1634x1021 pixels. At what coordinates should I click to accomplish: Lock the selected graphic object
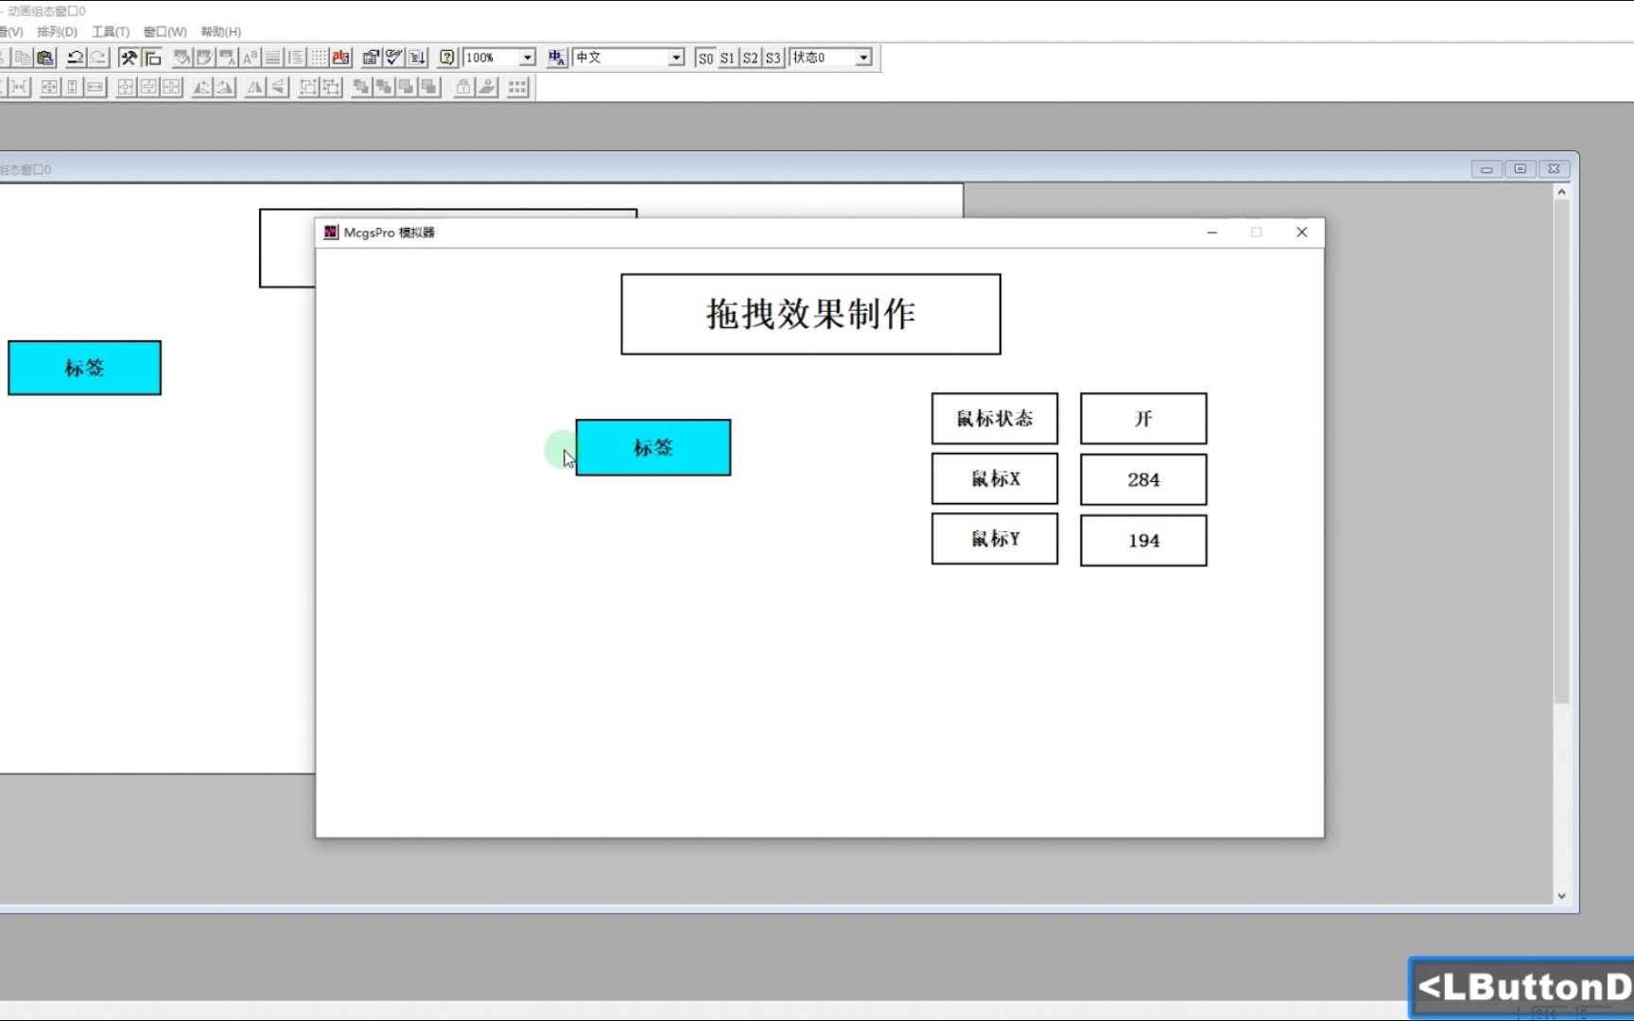pos(462,87)
